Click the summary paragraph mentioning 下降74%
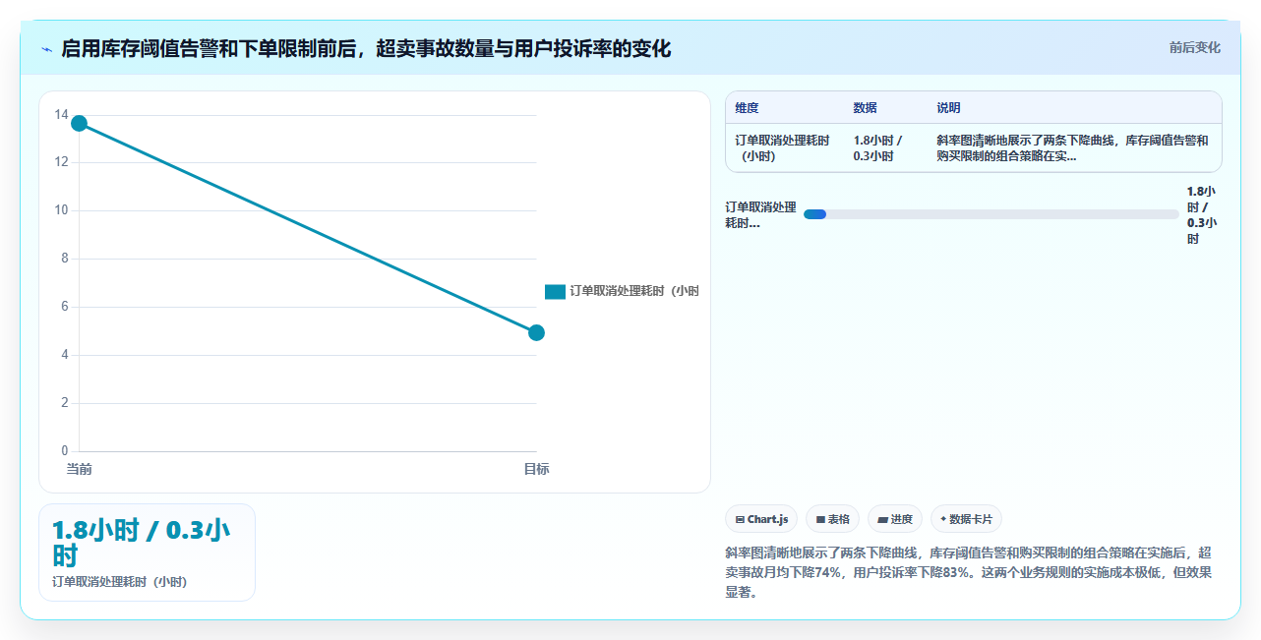1261x640 pixels. click(x=968, y=572)
